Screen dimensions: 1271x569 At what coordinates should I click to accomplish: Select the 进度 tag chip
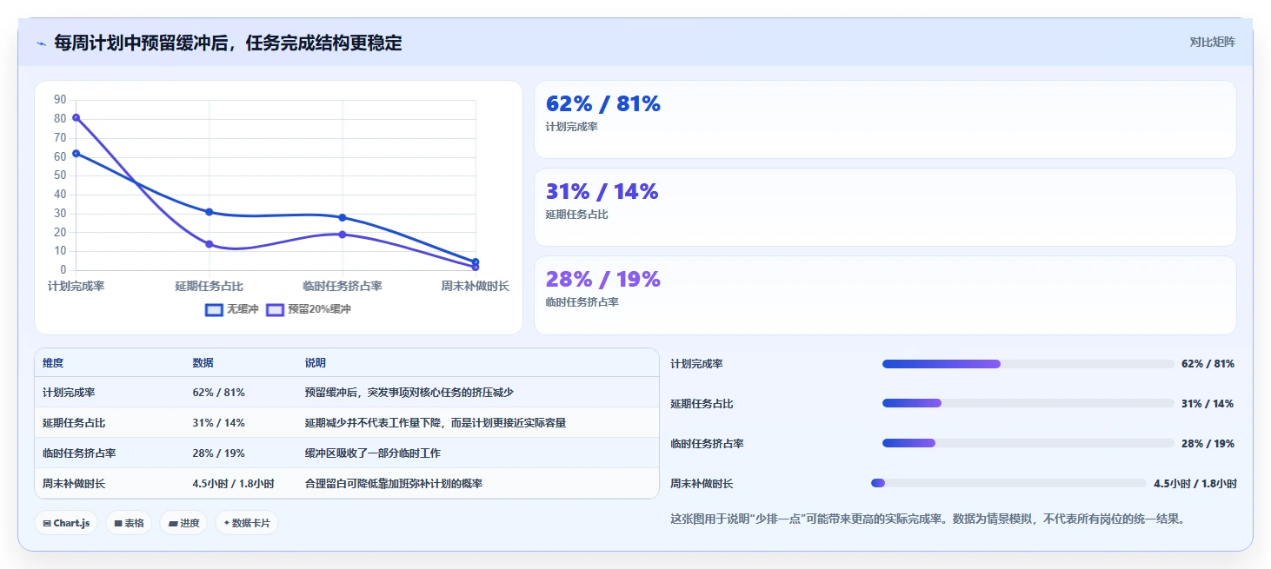[183, 523]
